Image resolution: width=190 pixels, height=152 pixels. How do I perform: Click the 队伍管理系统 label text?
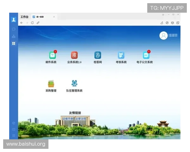click(x=74, y=91)
